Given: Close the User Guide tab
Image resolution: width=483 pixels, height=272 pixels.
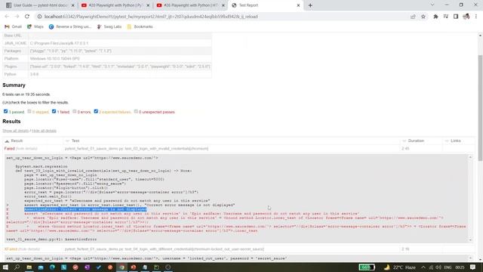Looking at the screenshot, I should point(72,5).
